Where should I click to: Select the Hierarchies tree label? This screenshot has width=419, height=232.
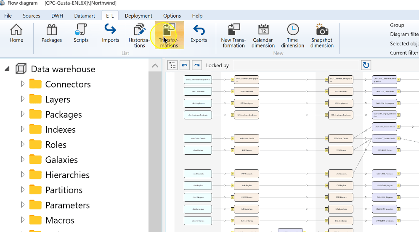tap(67, 175)
